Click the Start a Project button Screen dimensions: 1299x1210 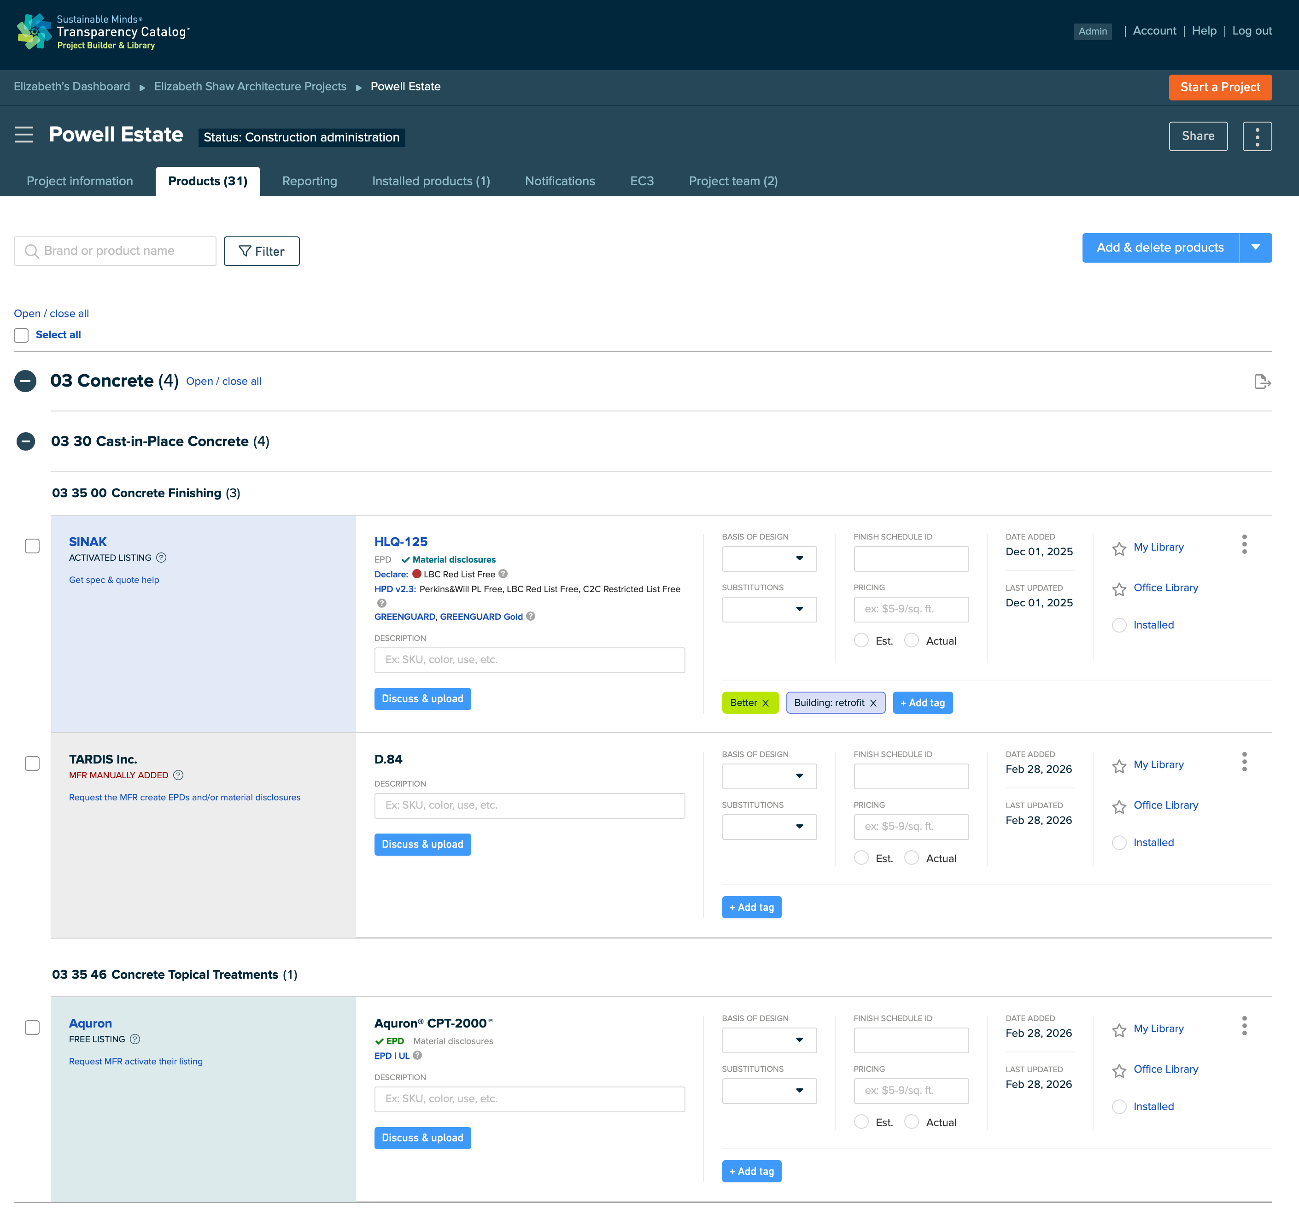[x=1220, y=87]
